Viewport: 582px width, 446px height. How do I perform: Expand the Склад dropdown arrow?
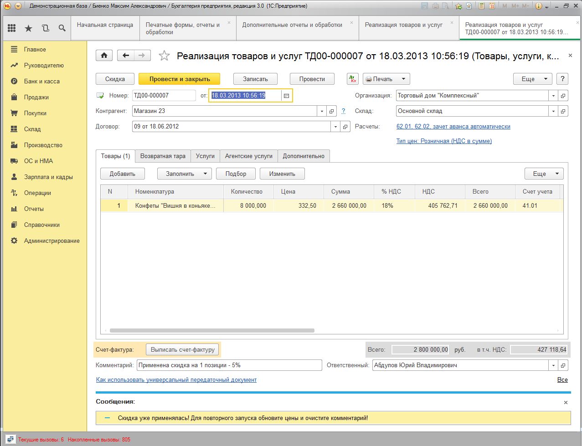[554, 111]
